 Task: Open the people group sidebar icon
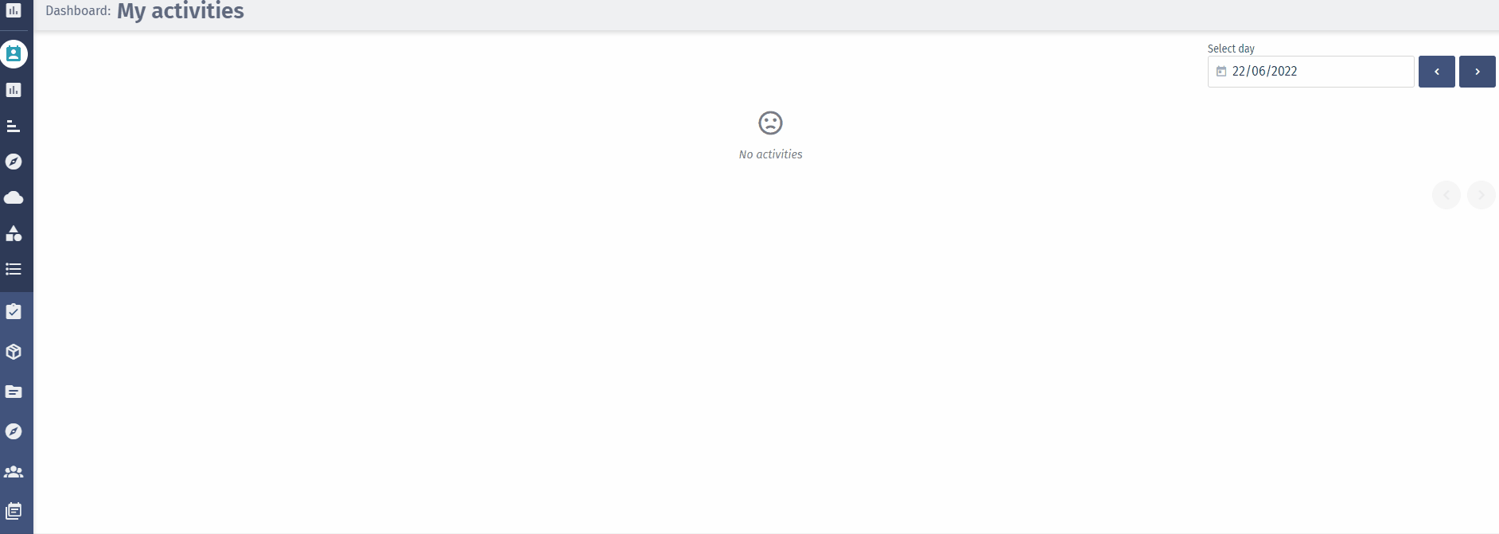(x=14, y=471)
